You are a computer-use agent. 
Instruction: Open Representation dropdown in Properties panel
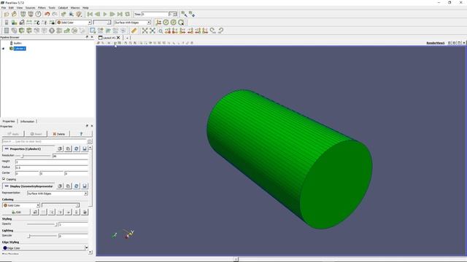pos(57,194)
